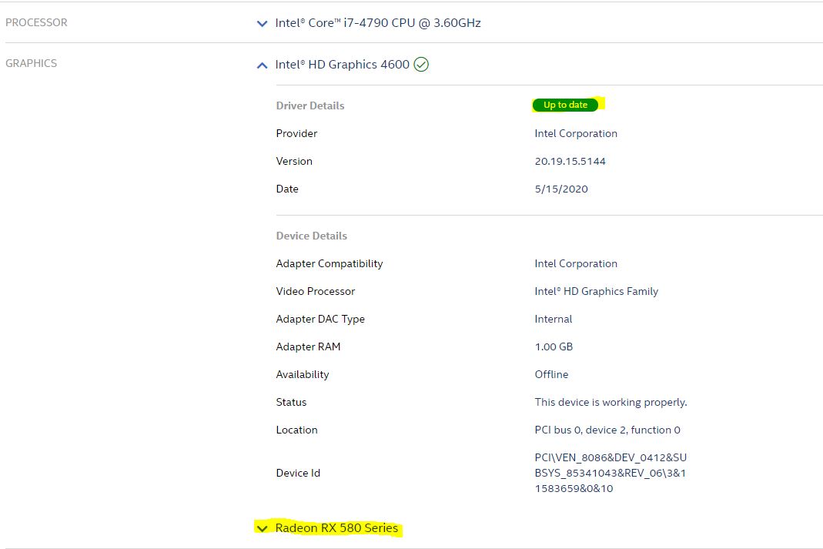The image size is (823, 549).
Task: Toggle open the Device Details section
Action: click(311, 236)
